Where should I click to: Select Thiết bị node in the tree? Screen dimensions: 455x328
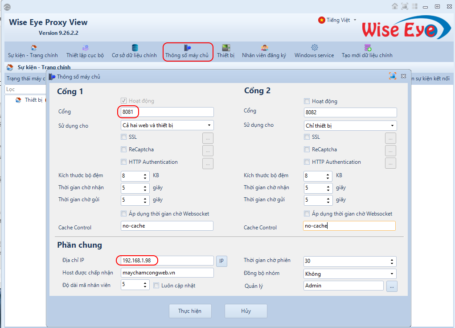pos(33,100)
